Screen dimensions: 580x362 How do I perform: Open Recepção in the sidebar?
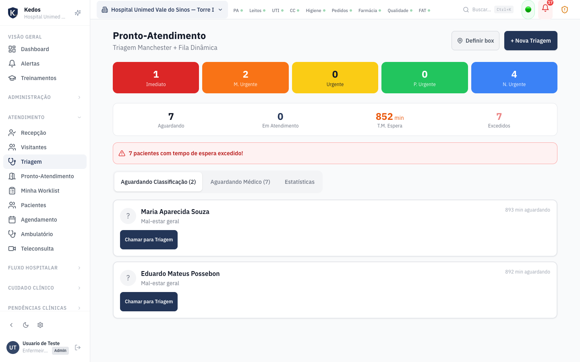point(45,133)
